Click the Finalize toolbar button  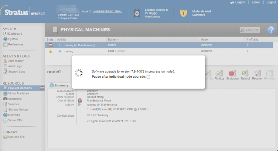219,75
